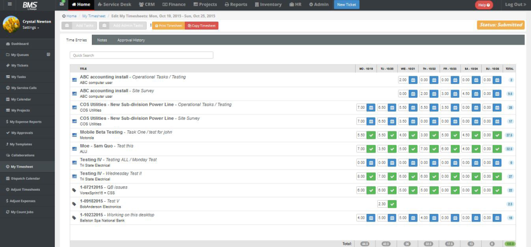Open the mail notifications icon in top bar
The image size is (531, 247).
point(61,4)
